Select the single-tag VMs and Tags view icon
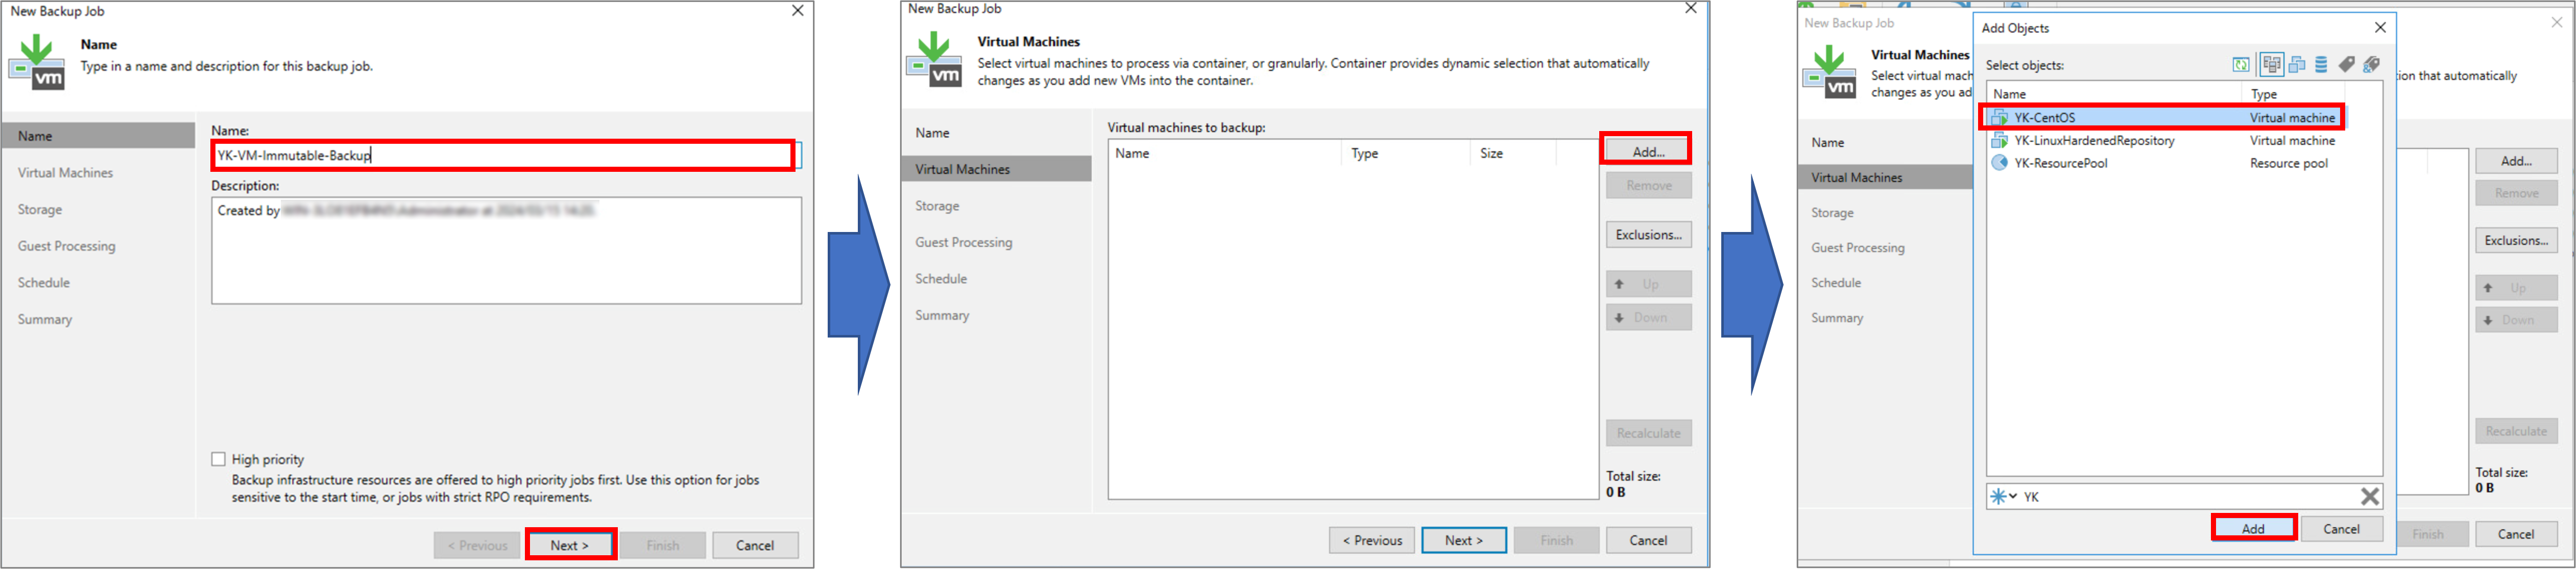Screen dimensions: 2576x569 click(x=2346, y=65)
